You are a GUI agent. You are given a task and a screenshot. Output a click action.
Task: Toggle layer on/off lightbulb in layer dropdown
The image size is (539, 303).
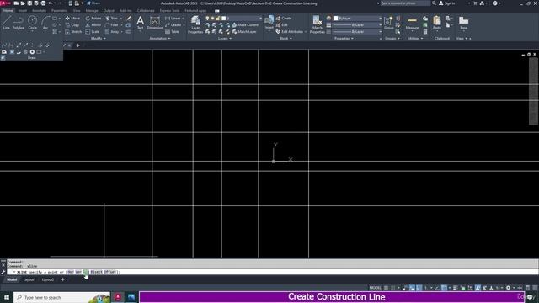(x=207, y=19)
